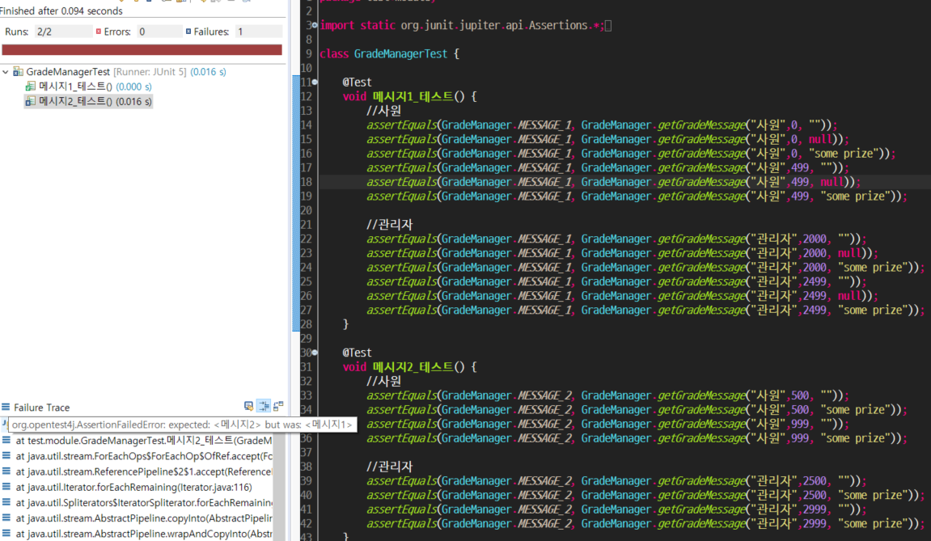Image resolution: width=931 pixels, height=541 pixels.
Task: Select trace line AbstractPipeline.copyInto
Action: coord(144,518)
